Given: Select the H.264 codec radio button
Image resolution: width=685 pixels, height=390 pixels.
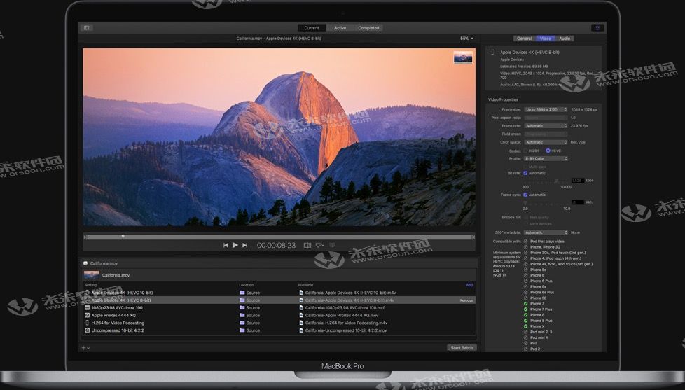Looking at the screenshot, I should pyautogui.click(x=525, y=151).
